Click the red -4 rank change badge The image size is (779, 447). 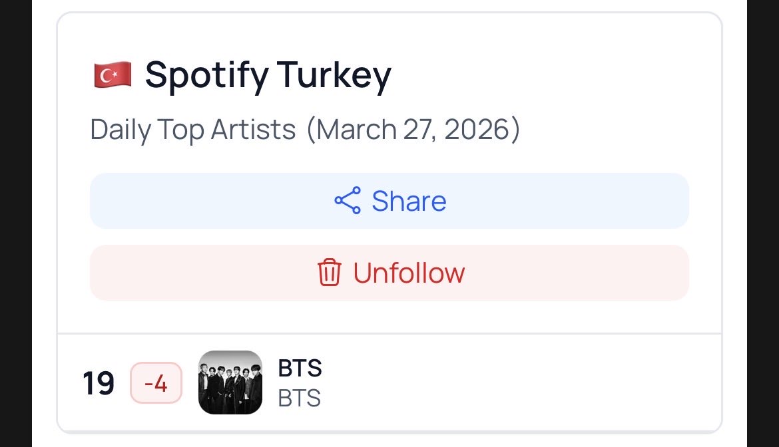coord(156,383)
